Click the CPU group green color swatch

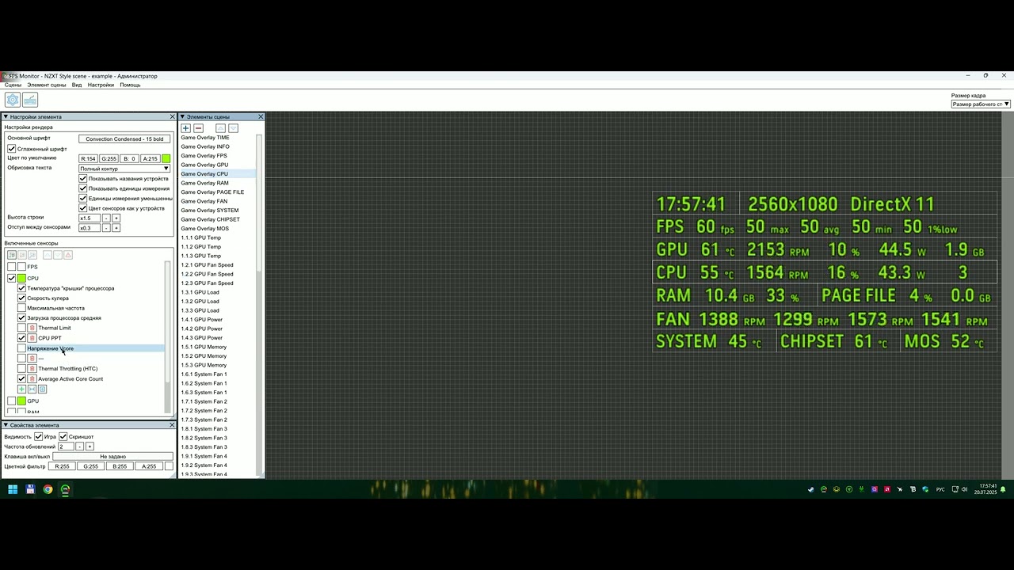pos(22,279)
